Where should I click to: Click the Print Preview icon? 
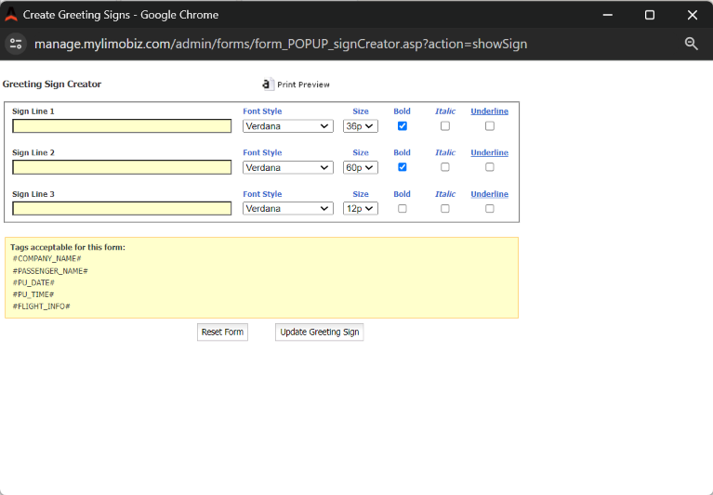click(268, 84)
